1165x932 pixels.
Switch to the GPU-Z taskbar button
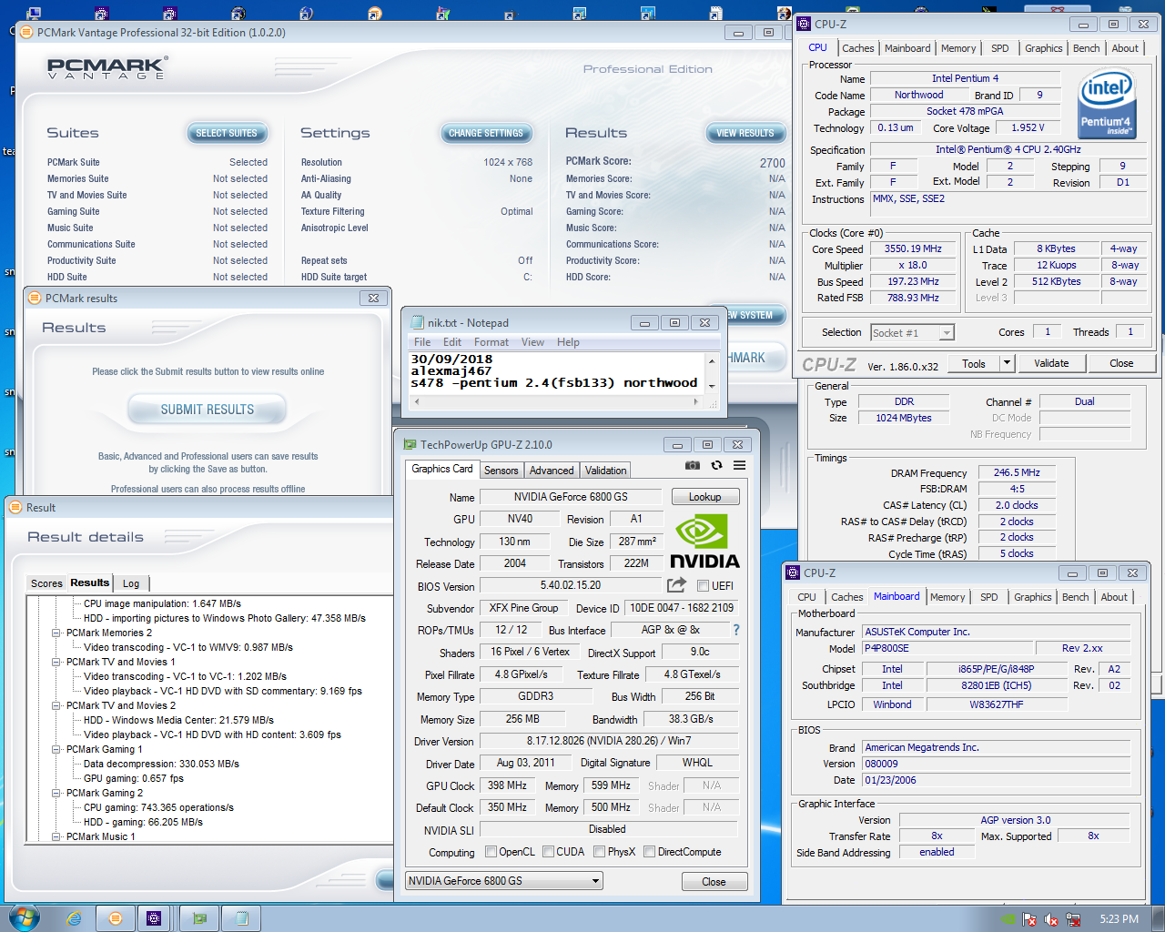pos(199,918)
